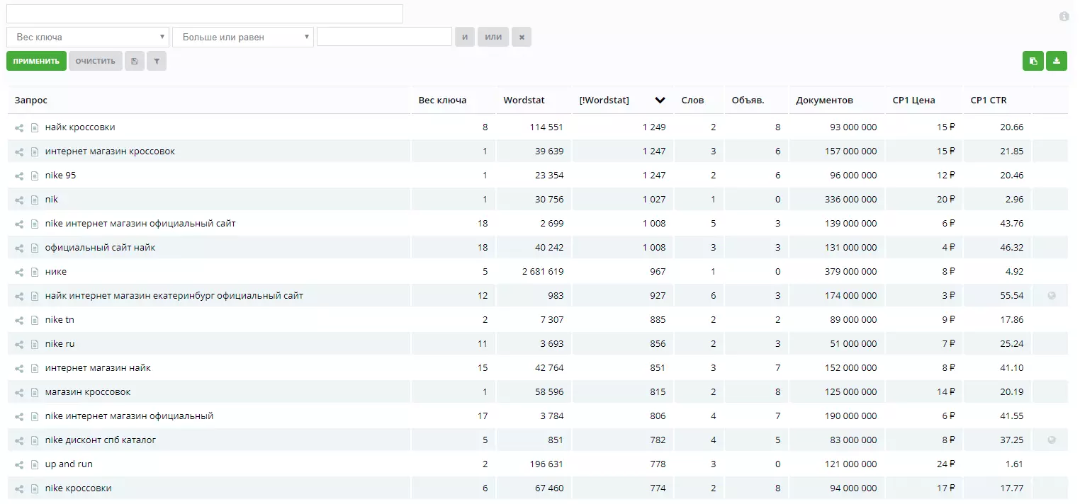Select the query 'официальный сайт найк'

point(100,248)
